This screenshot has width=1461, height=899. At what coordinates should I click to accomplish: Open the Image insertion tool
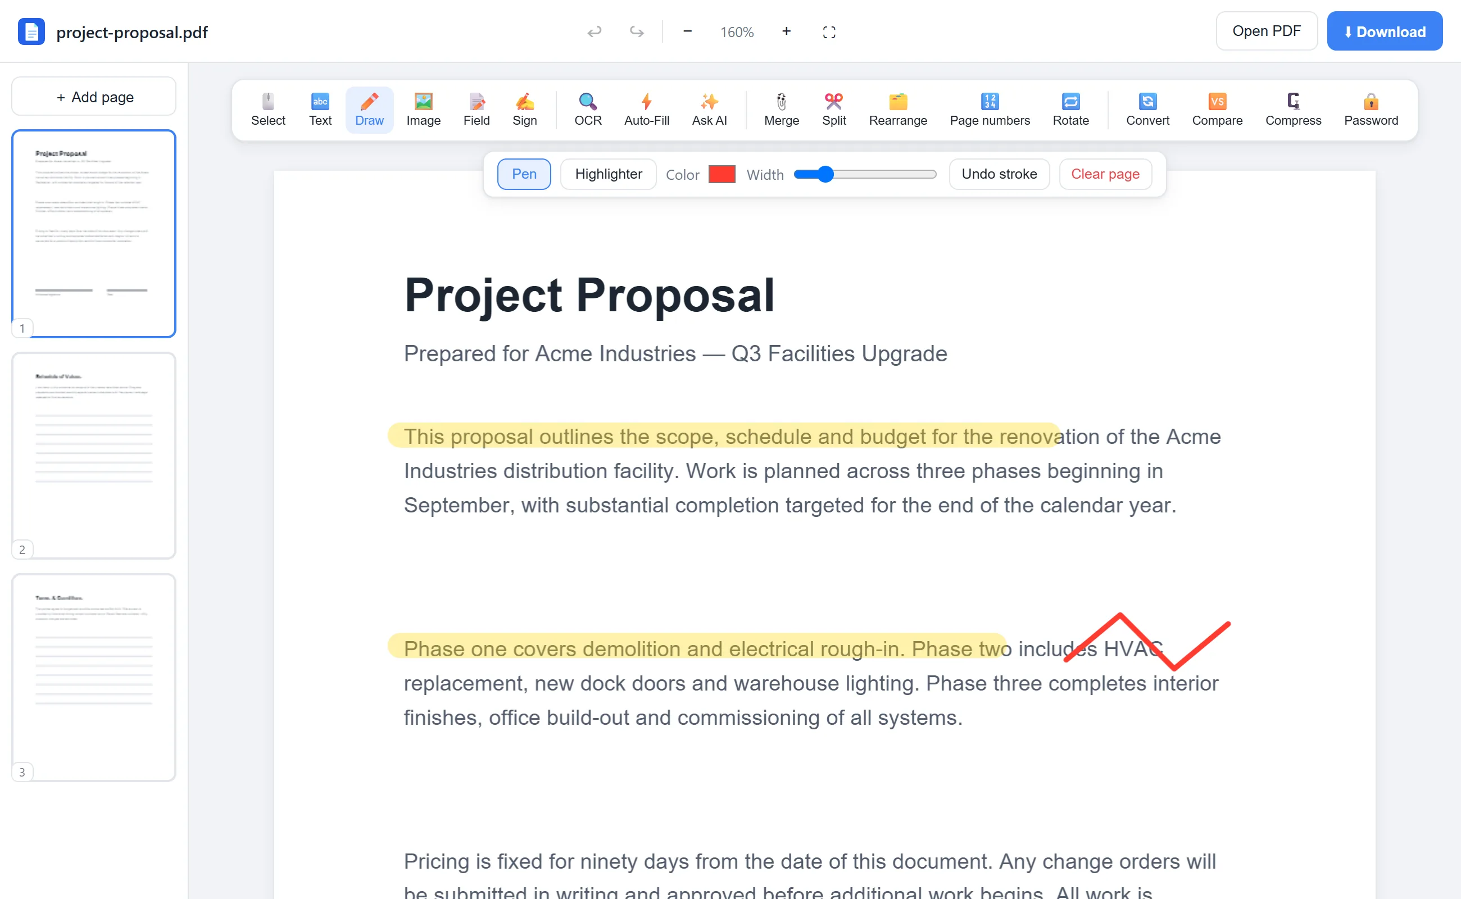click(x=423, y=110)
